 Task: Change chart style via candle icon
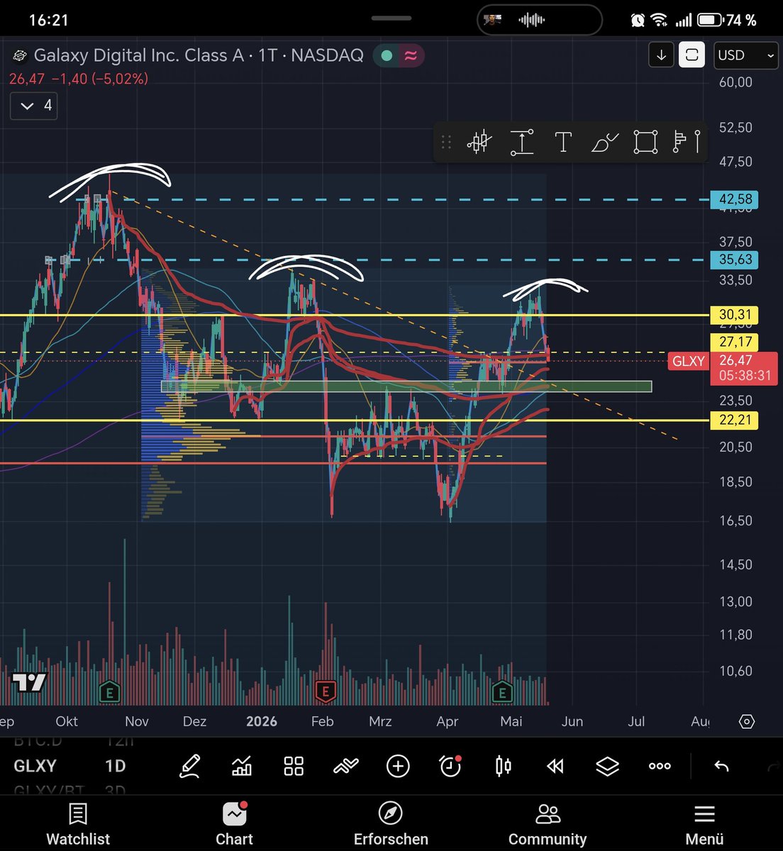click(504, 766)
